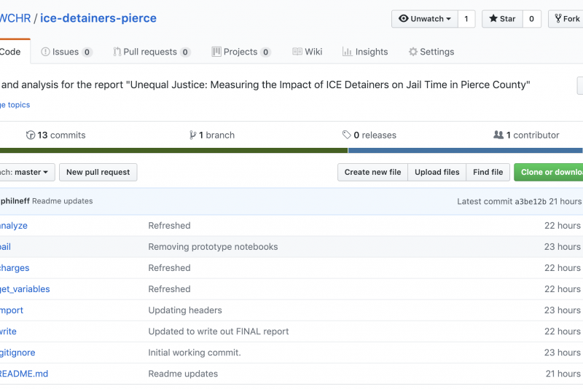Click the Projects board icon
The width and height of the screenshot is (583, 389).
pos(216,52)
